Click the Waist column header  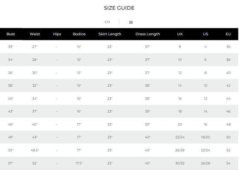(x=35, y=34)
